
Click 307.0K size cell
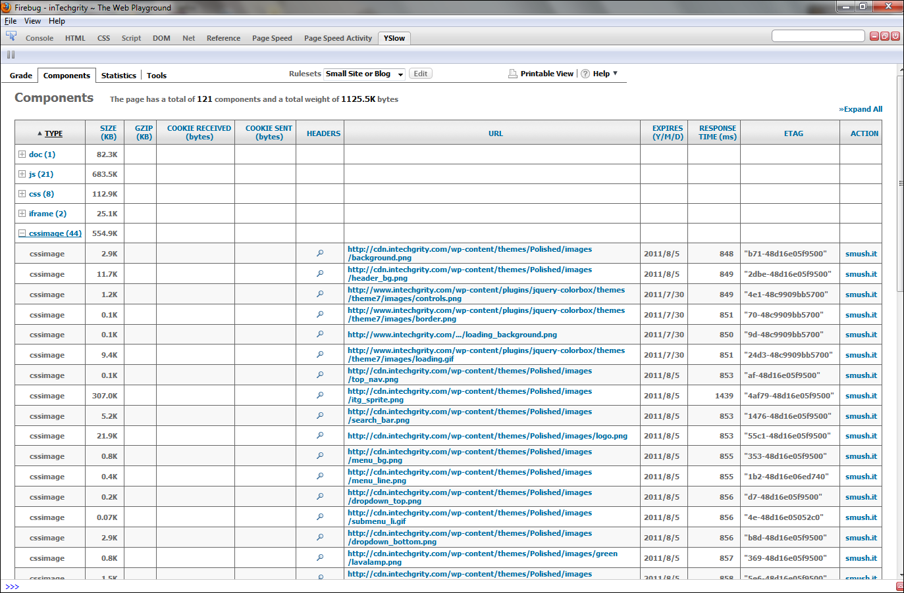pyautogui.click(x=105, y=396)
